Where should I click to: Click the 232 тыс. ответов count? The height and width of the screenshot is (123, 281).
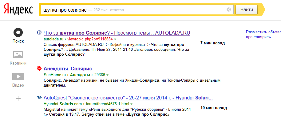point(109,10)
